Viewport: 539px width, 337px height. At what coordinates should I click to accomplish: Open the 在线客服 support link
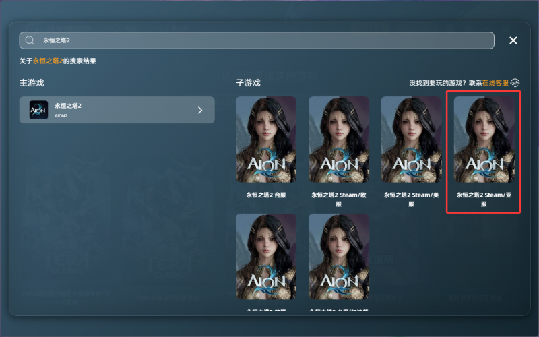(x=495, y=83)
